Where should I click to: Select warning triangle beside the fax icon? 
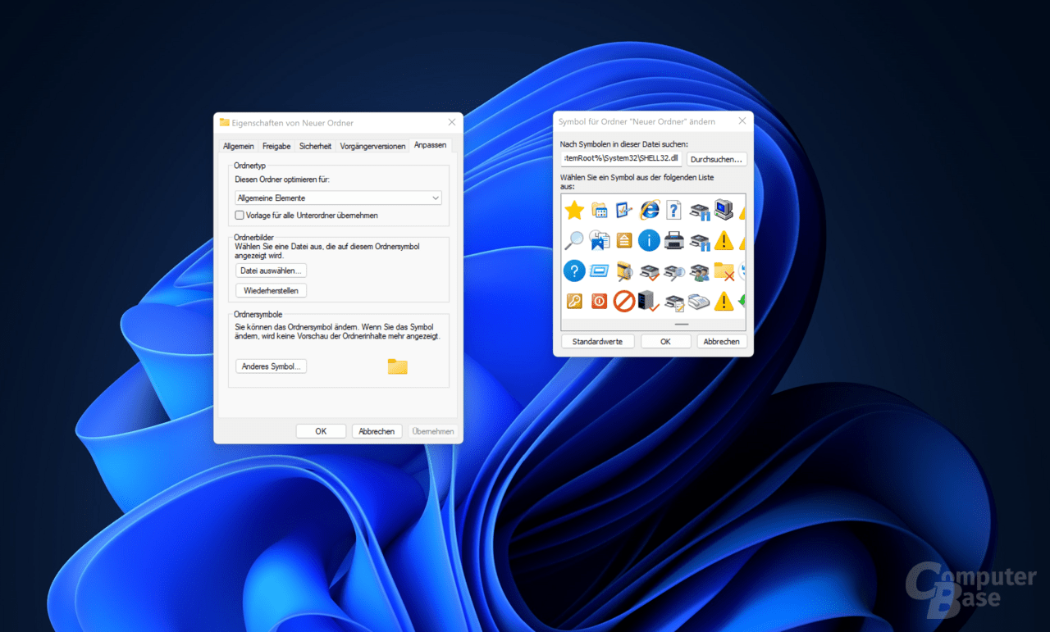click(724, 301)
